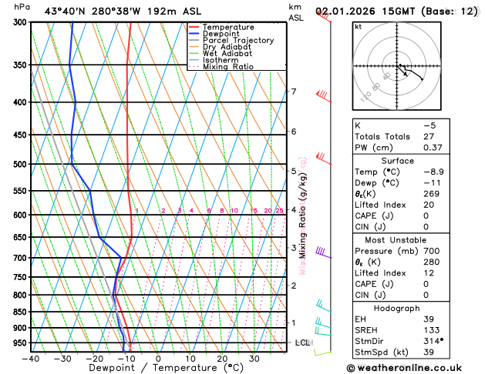Click the gray Parcel Trajectory legend swatch
485x374 pixels.
(194, 41)
